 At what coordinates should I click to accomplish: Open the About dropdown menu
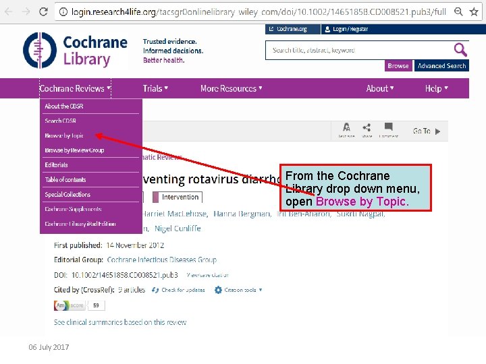click(380, 88)
